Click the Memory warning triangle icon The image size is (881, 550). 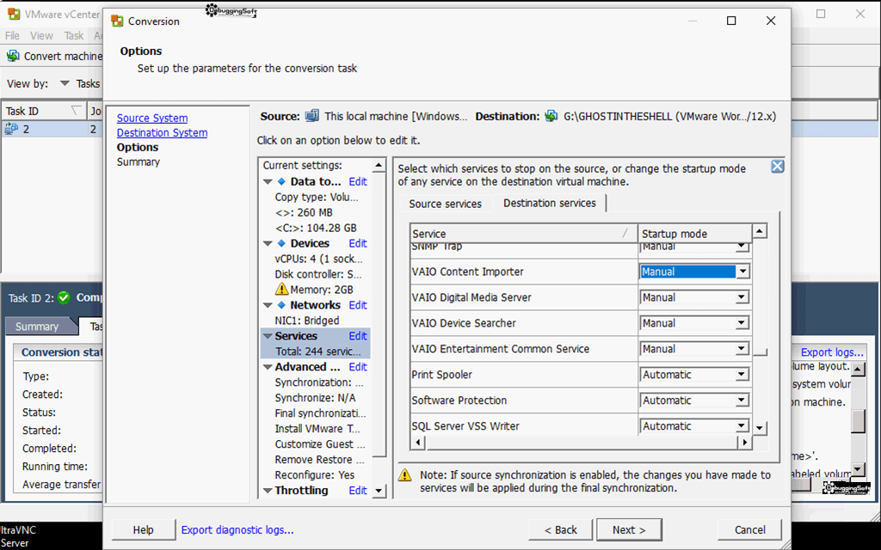click(x=281, y=289)
